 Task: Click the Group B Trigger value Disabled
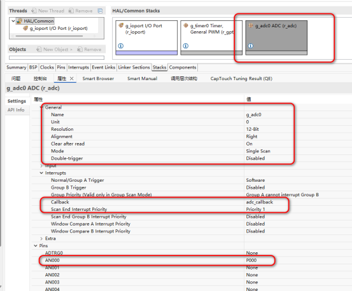255,187
